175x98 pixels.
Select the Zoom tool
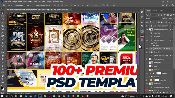pyautogui.click(x=2, y=79)
